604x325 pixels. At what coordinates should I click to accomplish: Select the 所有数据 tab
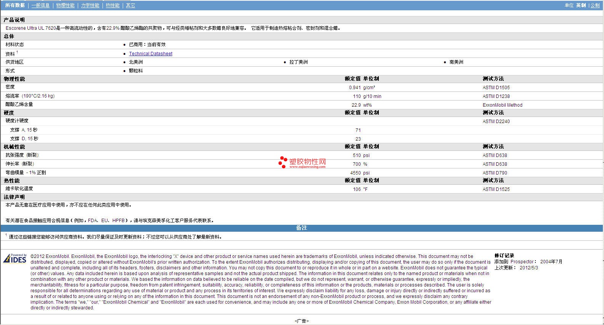15,5
